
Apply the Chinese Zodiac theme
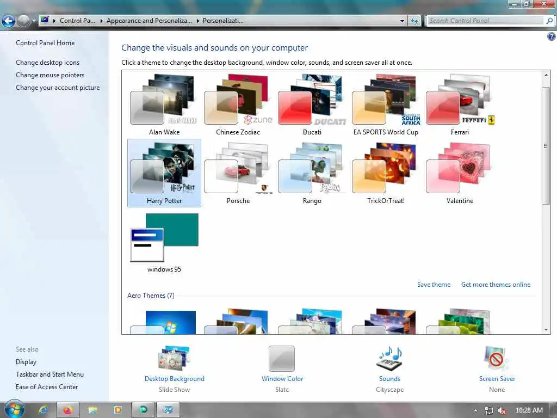(238, 105)
